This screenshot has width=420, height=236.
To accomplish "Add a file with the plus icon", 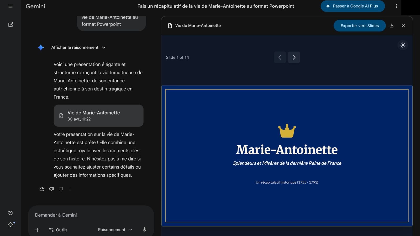I will tap(37, 230).
